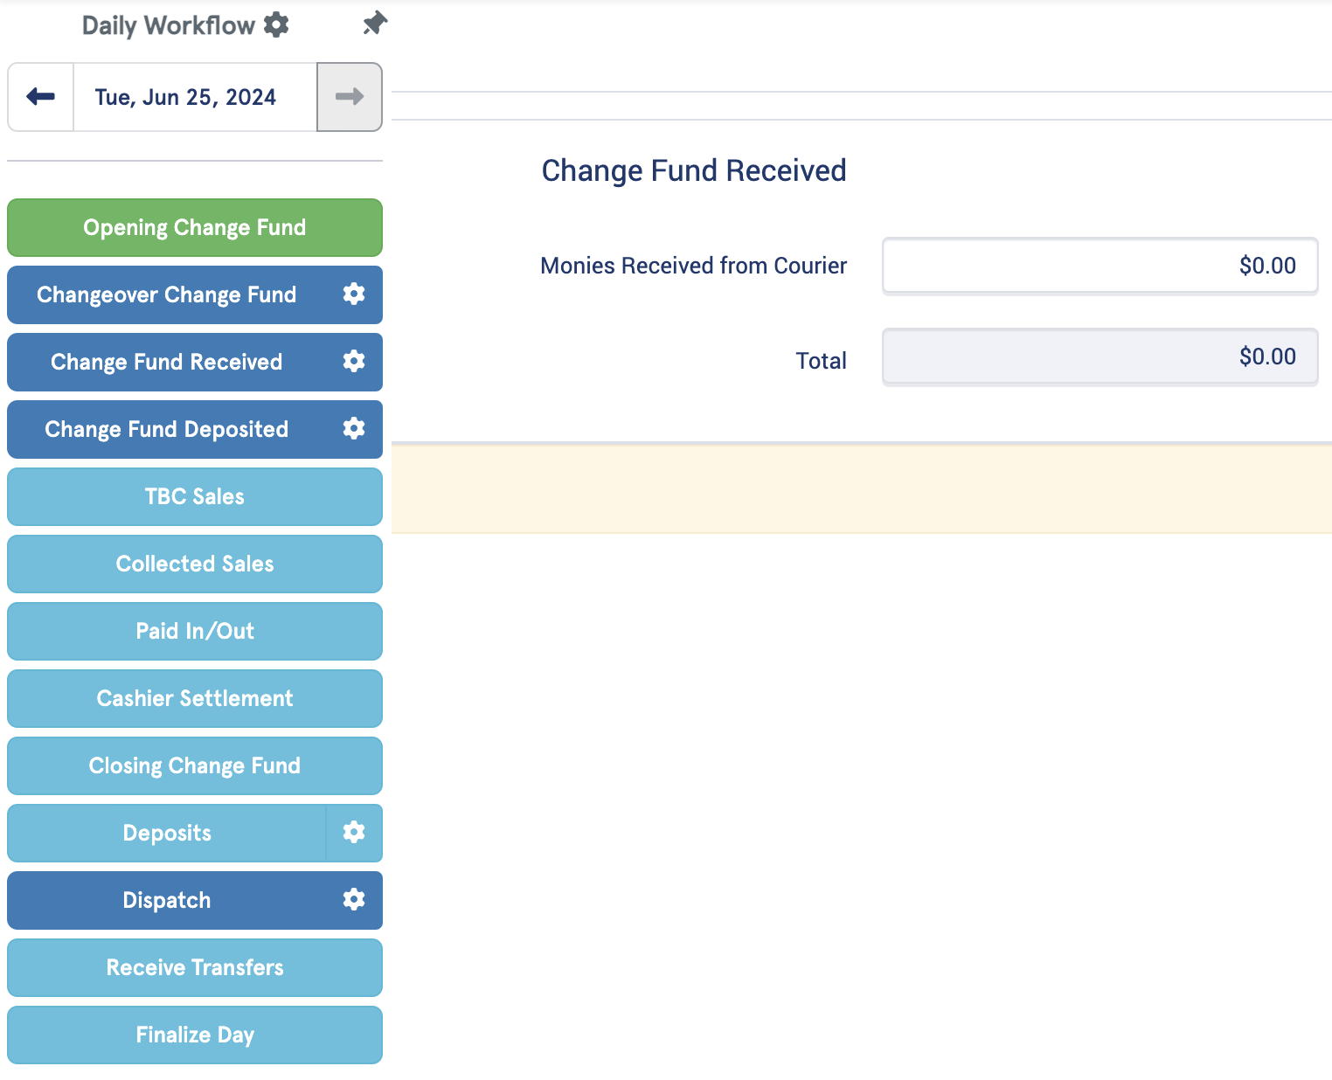Screen dimensions: 1332x1080
Task: Click the Total label
Action: [822, 361]
